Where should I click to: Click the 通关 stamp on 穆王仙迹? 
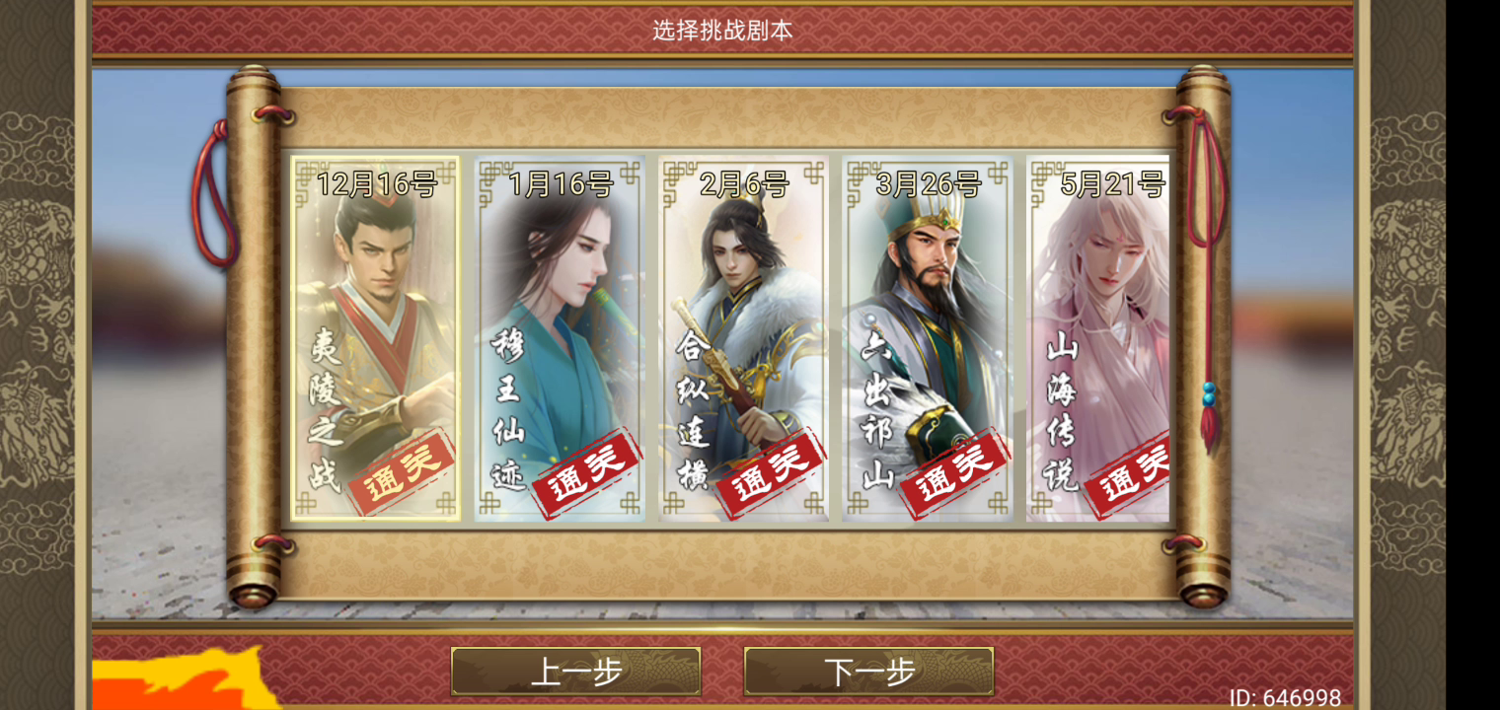click(586, 471)
